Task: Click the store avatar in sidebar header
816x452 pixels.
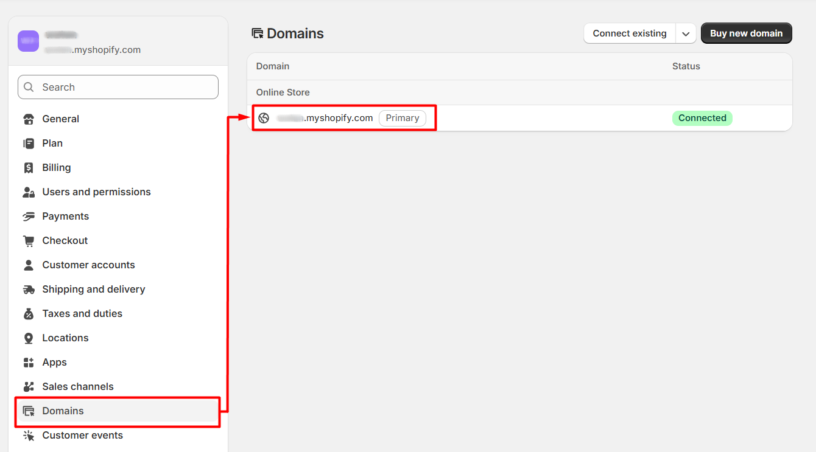Action: pyautogui.click(x=28, y=41)
